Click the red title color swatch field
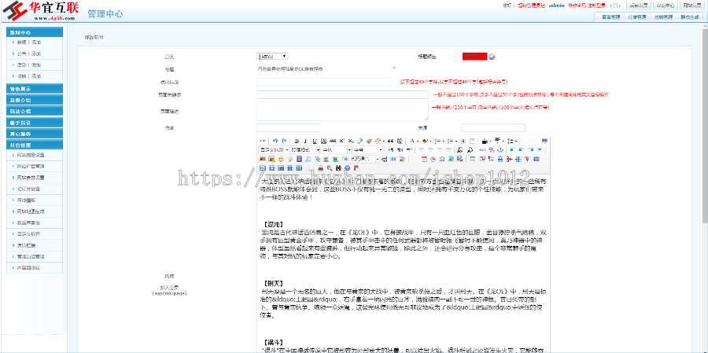Viewport: 708px width, 353px height. click(x=474, y=57)
